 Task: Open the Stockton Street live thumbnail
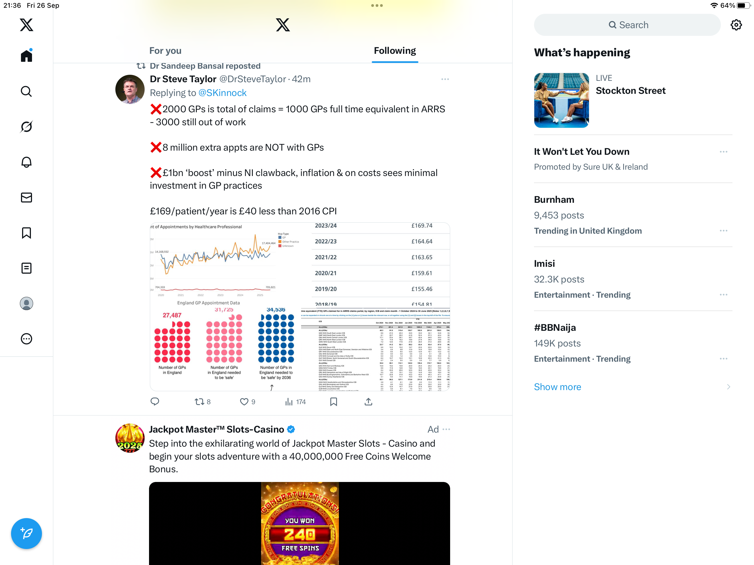[561, 100]
